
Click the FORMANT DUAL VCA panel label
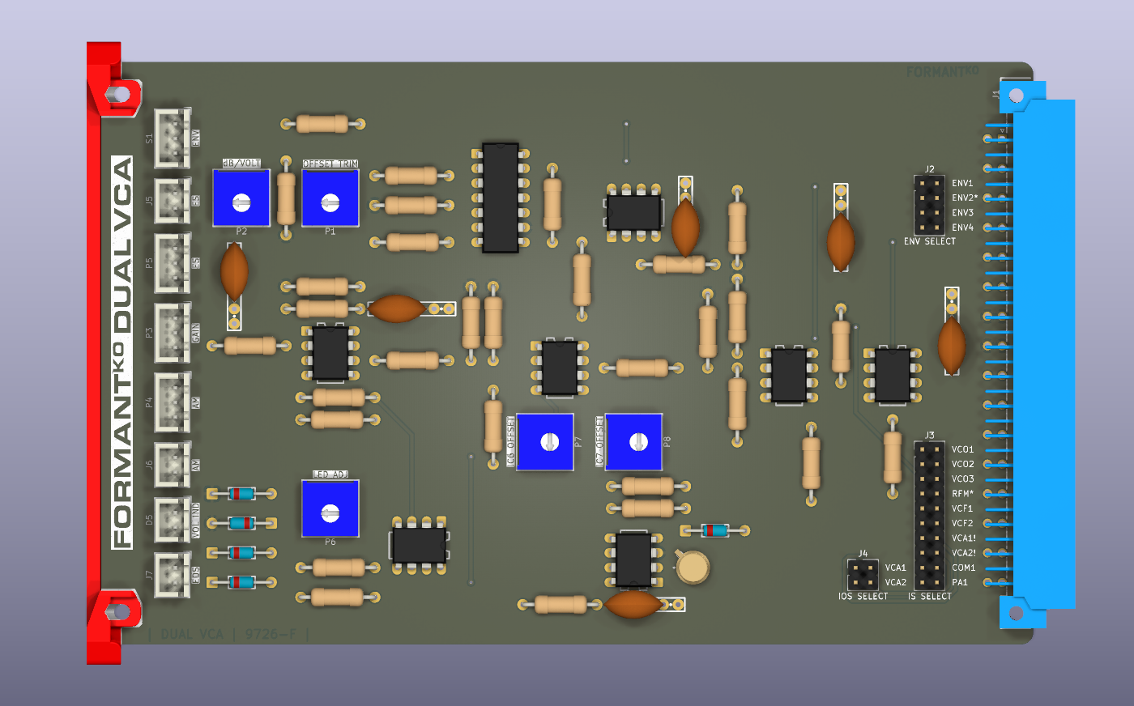[122, 353]
